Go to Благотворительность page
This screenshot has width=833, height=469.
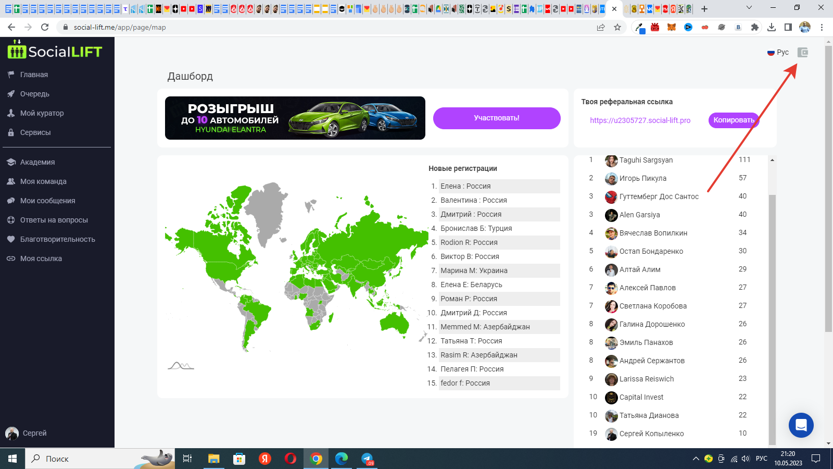coord(57,239)
